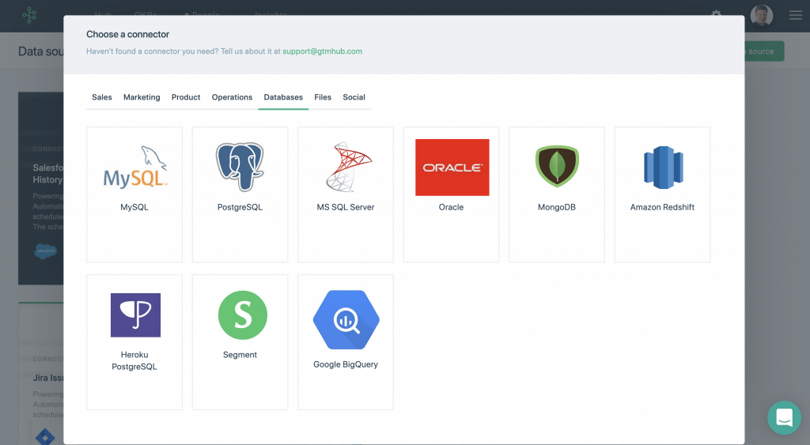Select the Google BigQuery hexagon logo
The width and height of the screenshot is (810, 445).
[346, 319]
